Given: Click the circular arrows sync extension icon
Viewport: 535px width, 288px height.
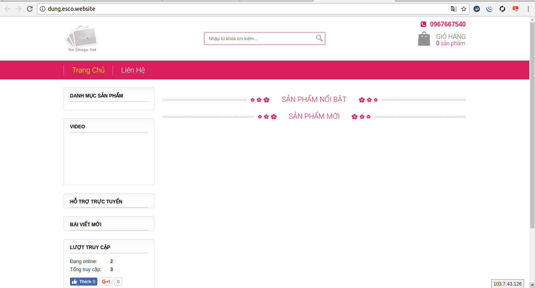Looking at the screenshot, I should [502, 9].
